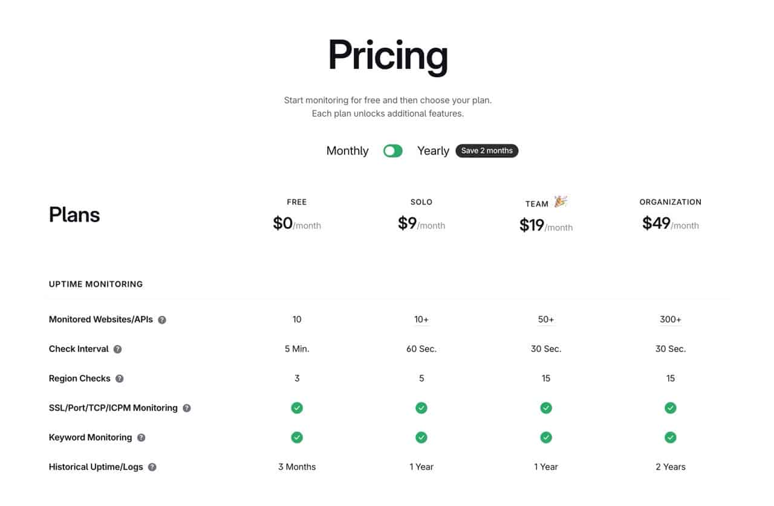Screen dimensions: 774x506
Task: Click help icon beside SSL/Port/TCP/ICPM Monitoring
Action: (x=187, y=408)
